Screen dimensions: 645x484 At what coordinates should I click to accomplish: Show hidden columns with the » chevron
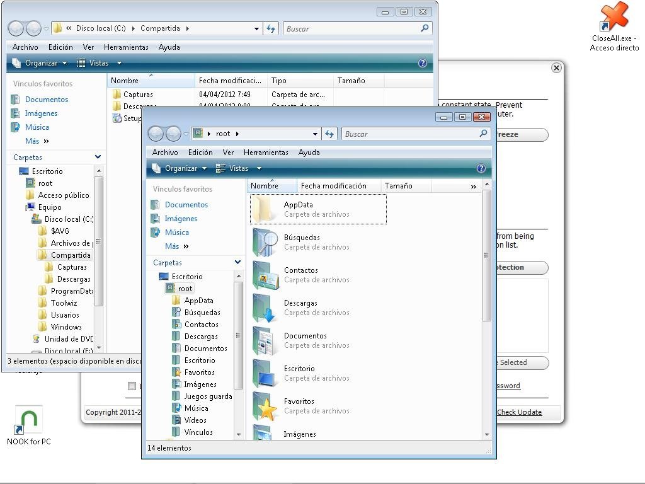[474, 187]
